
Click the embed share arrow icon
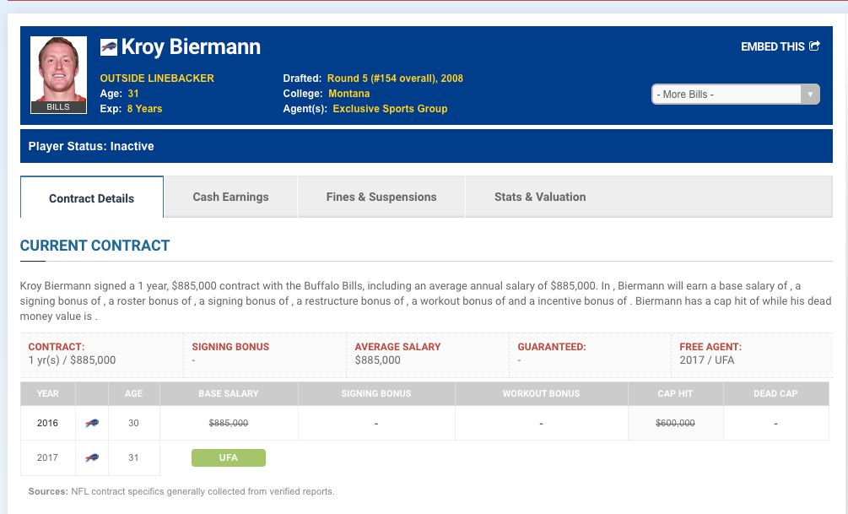[x=814, y=46]
